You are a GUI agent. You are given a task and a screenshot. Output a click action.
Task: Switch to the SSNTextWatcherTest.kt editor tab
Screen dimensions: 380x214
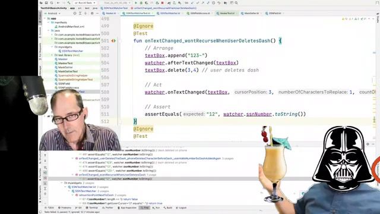(138, 13)
